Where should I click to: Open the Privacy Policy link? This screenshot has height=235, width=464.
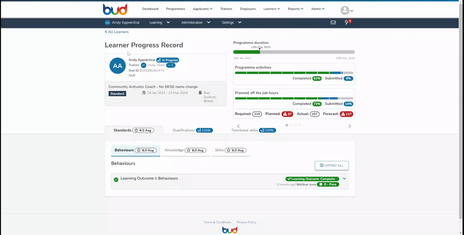pyautogui.click(x=246, y=222)
